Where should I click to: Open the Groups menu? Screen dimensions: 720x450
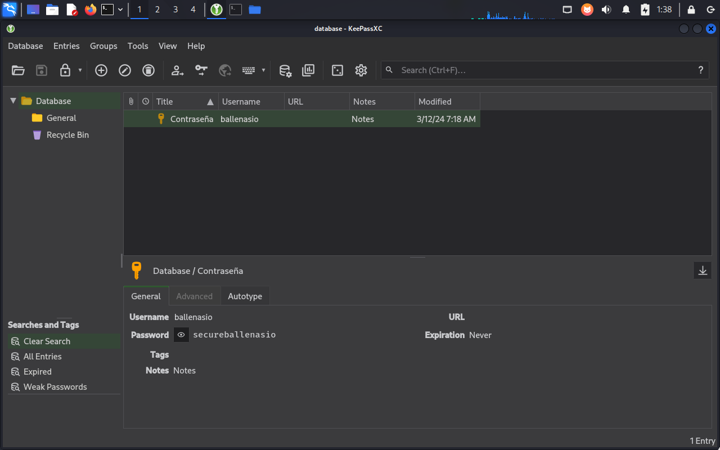click(x=103, y=46)
